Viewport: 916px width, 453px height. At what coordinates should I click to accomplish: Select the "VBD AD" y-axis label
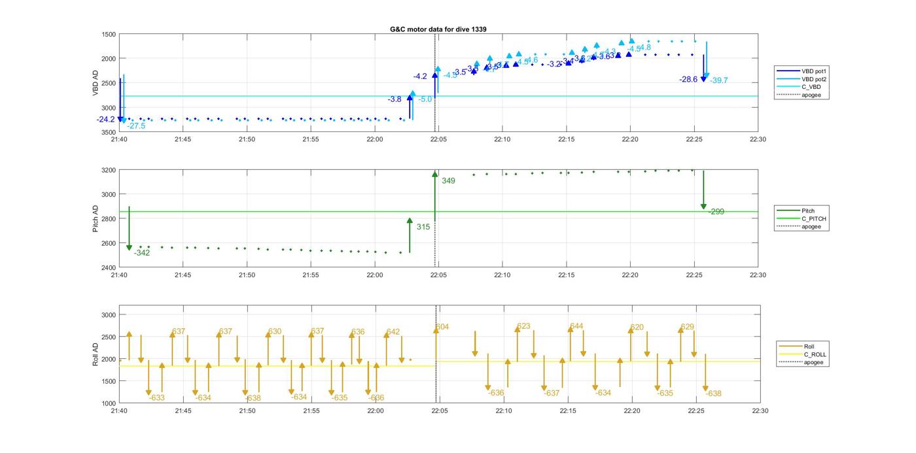pyautogui.click(x=95, y=83)
